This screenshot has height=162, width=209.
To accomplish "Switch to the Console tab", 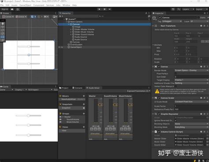I will pos(77,88).
